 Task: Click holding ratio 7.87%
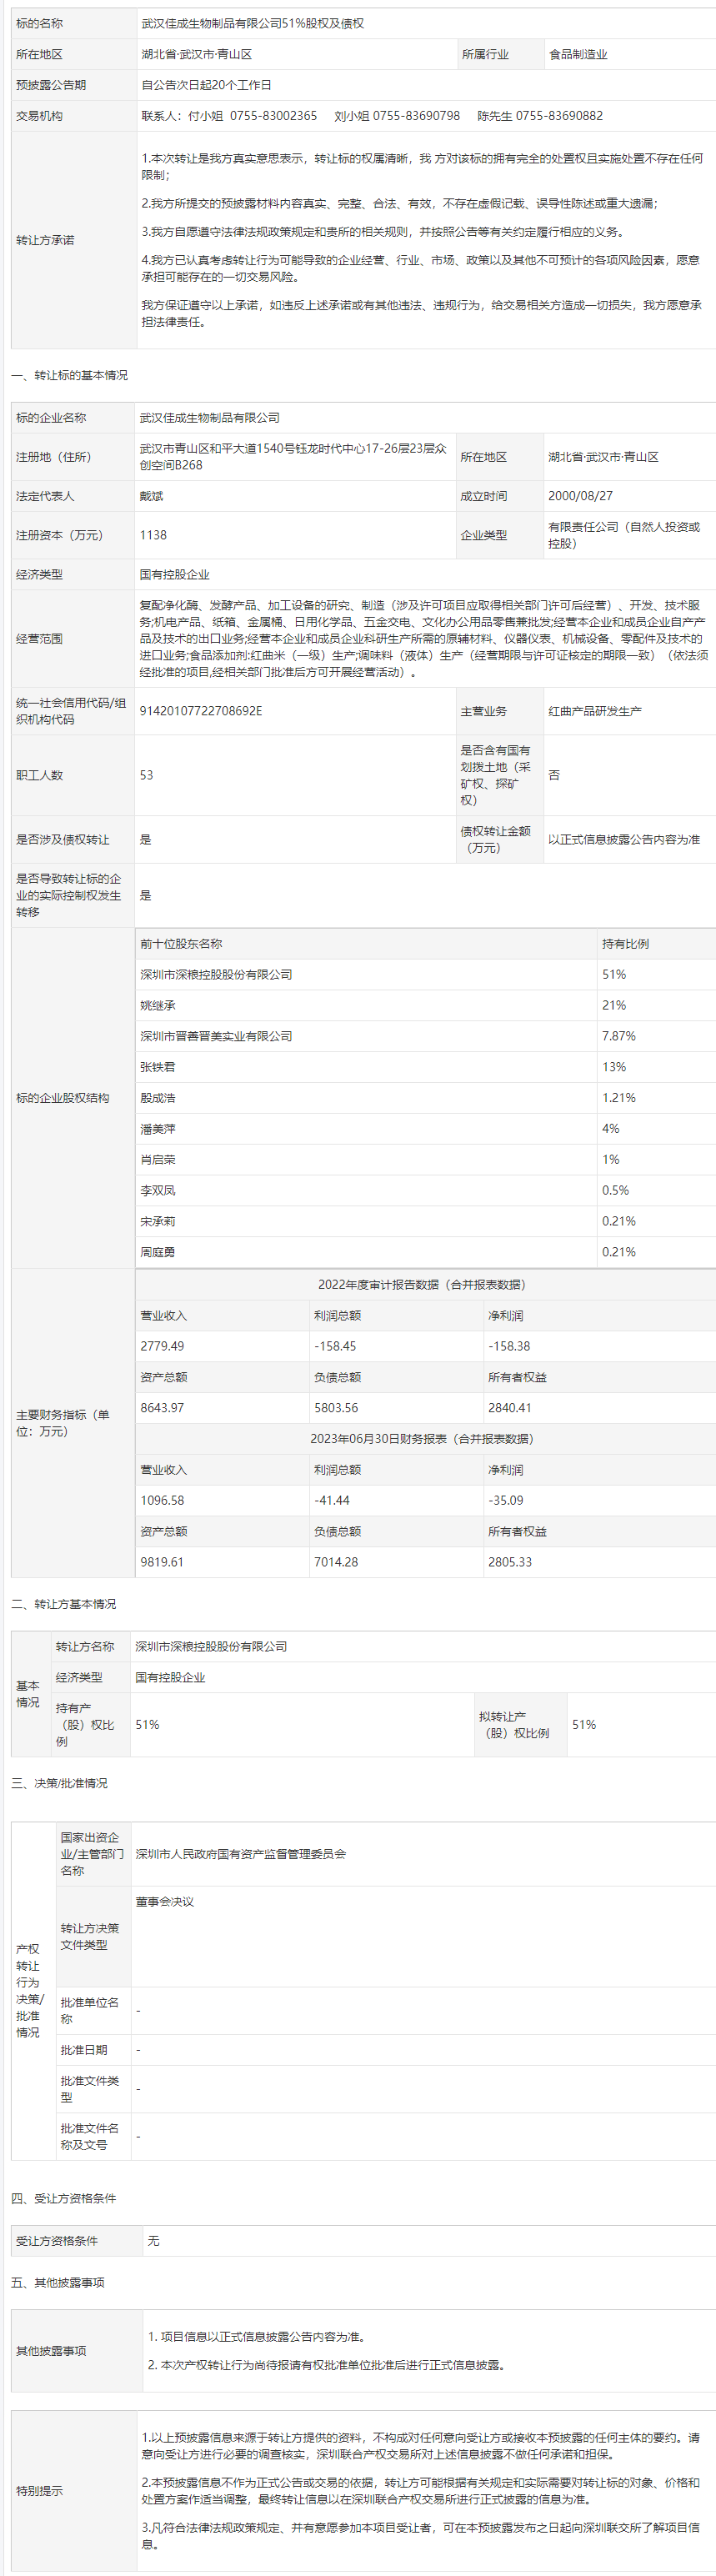pyautogui.click(x=619, y=1036)
